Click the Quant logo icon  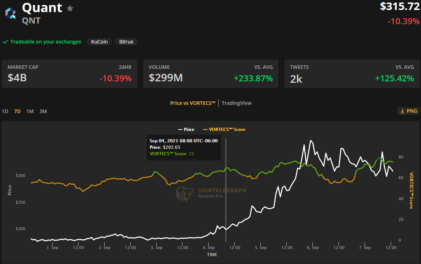click(x=10, y=13)
